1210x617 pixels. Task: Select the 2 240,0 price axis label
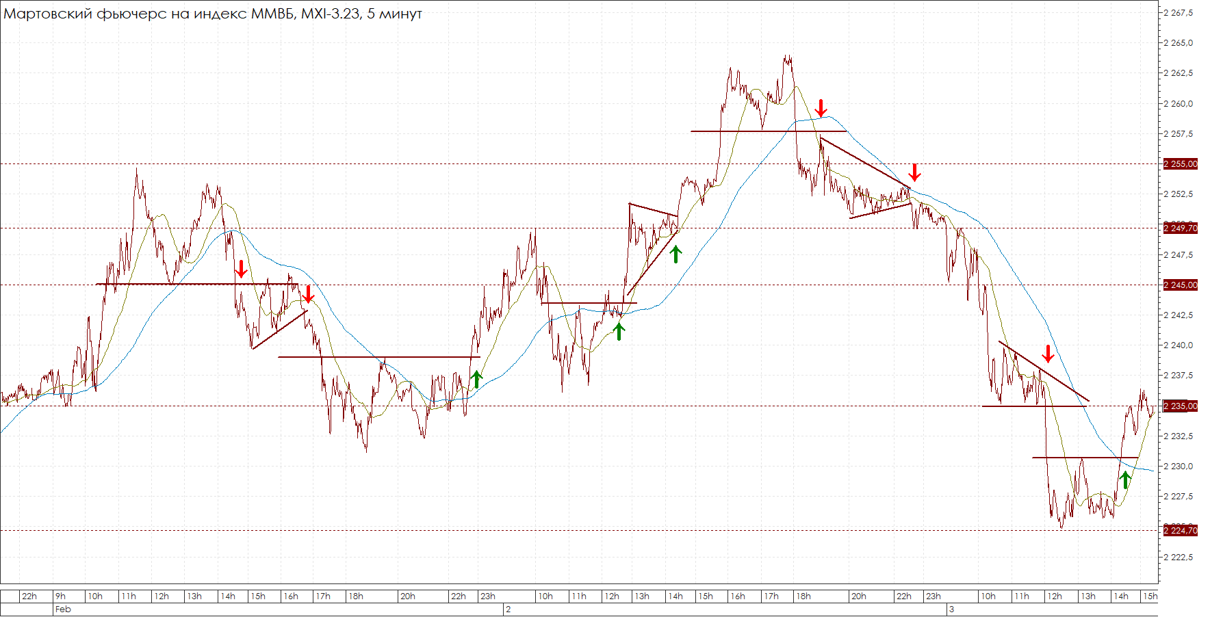click(x=1178, y=345)
